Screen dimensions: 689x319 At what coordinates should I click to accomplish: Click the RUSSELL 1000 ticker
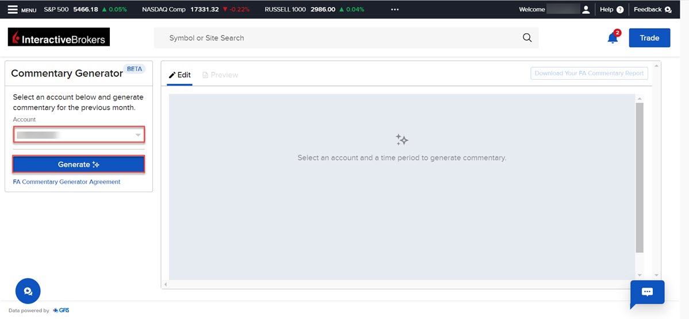pyautogui.click(x=315, y=10)
